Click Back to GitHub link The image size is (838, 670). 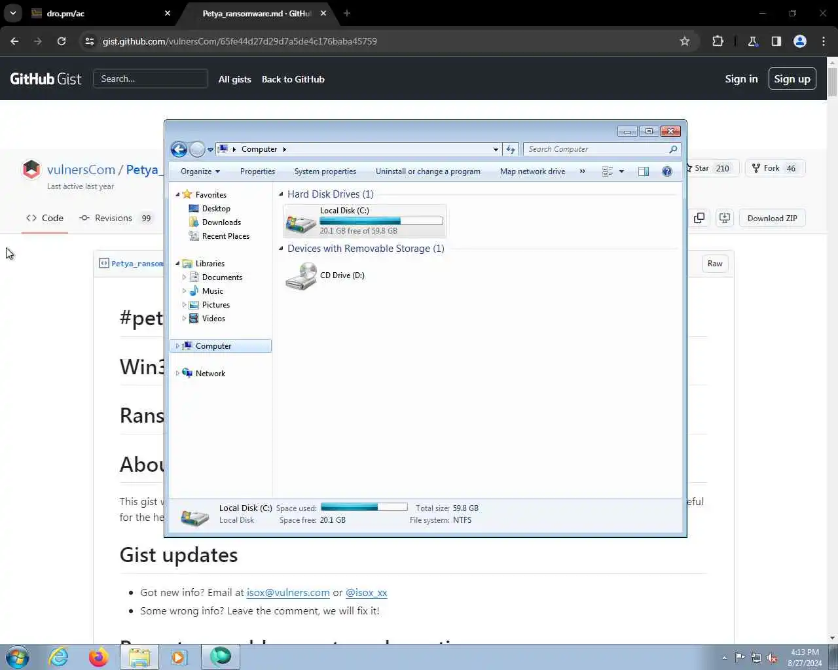(293, 79)
